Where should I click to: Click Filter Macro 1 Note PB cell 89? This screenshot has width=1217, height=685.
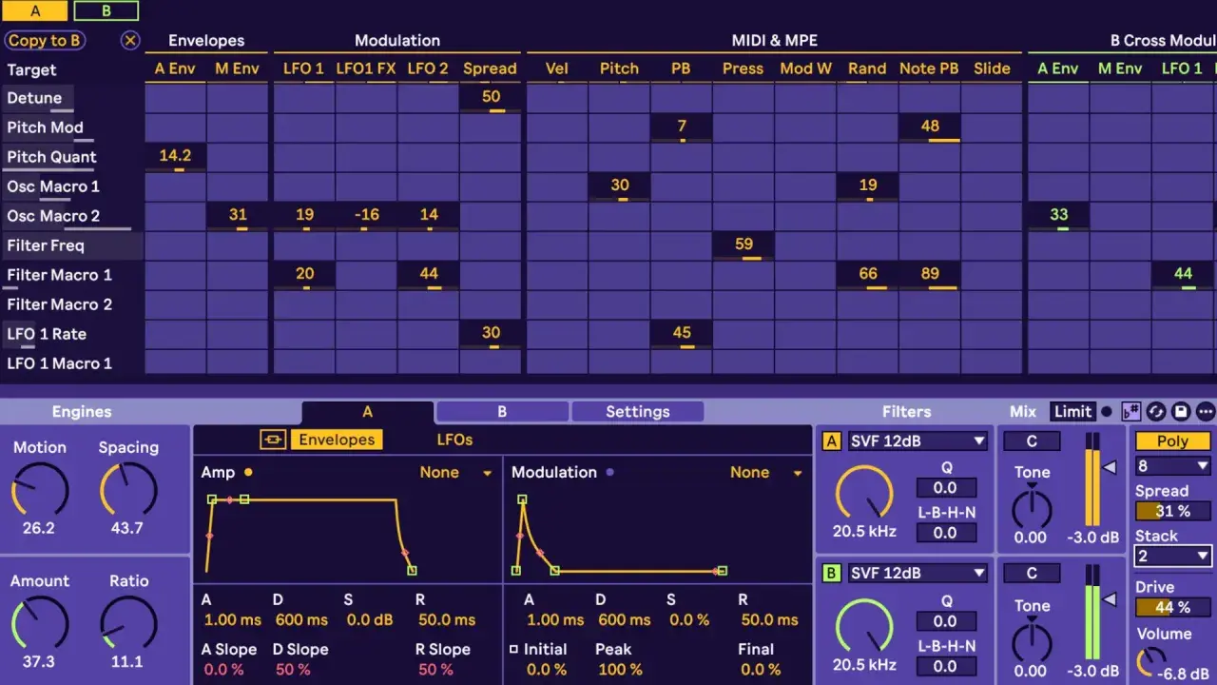coord(930,275)
